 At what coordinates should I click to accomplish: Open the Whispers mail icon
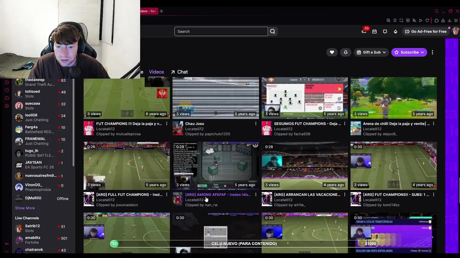click(x=374, y=32)
